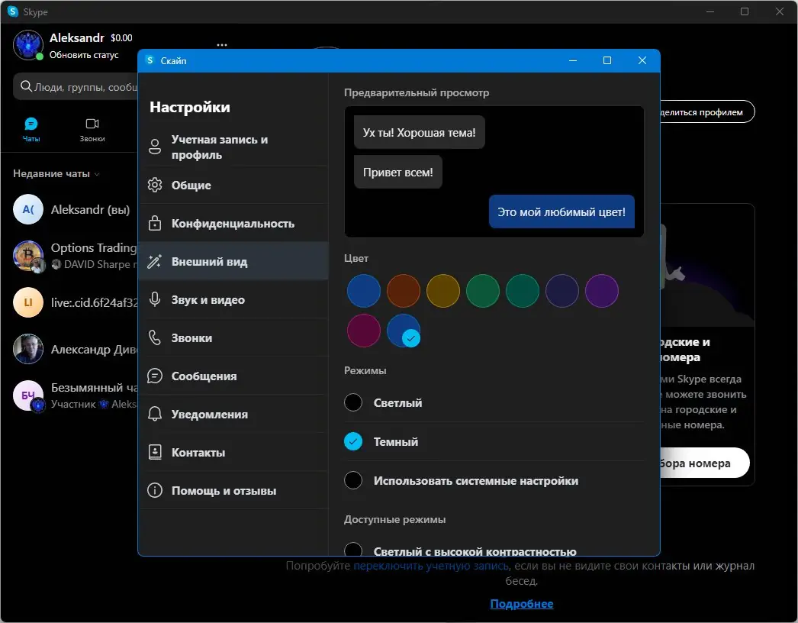Open Конфиденциальность settings via the lock icon
Image resolution: width=798 pixels, height=623 pixels.
pyautogui.click(x=153, y=223)
